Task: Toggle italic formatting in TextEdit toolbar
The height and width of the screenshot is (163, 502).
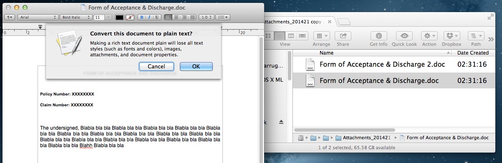Action: (149, 17)
